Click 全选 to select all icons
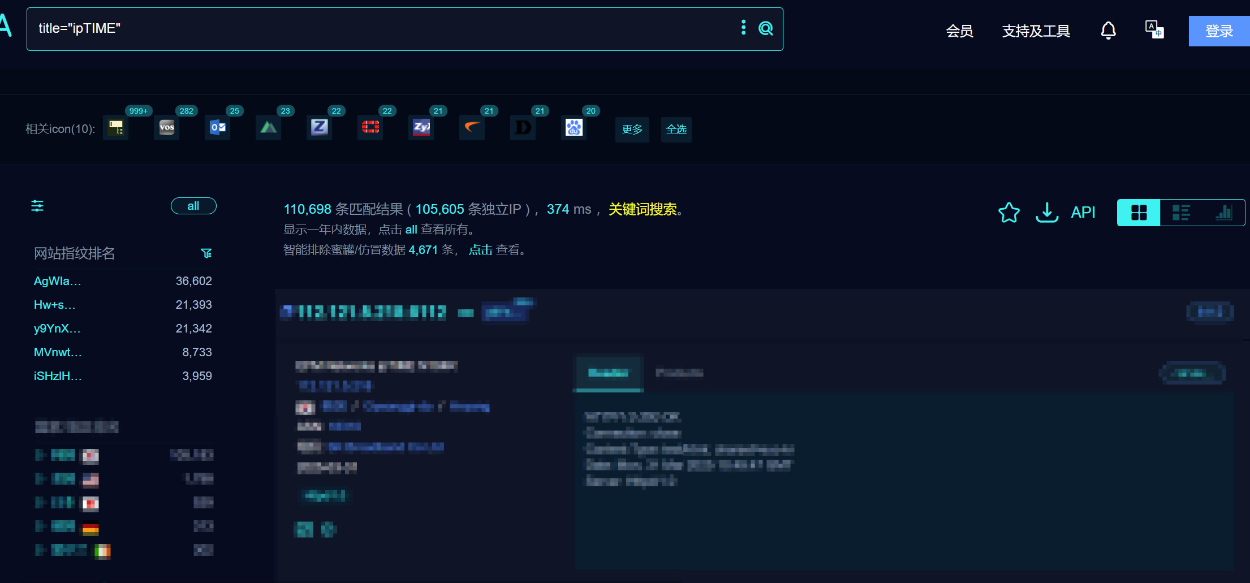1250x583 pixels. click(x=676, y=129)
